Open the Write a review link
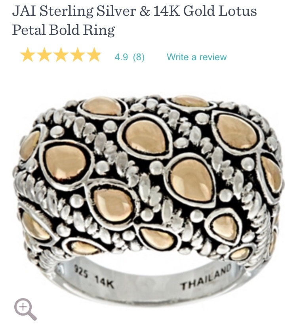The width and height of the screenshot is (297, 335). tap(196, 57)
